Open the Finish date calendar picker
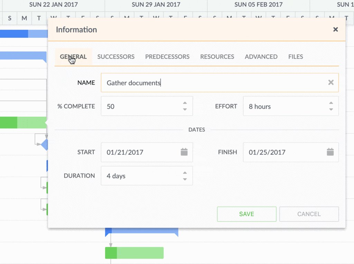This screenshot has width=354, height=264. [330, 152]
